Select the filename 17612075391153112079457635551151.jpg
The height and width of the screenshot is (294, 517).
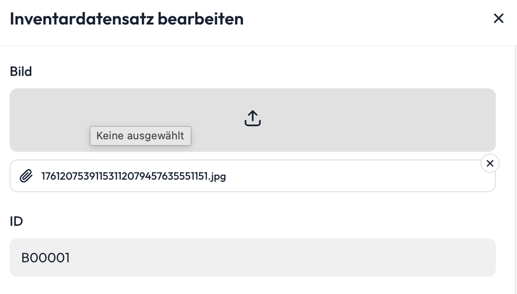133,176
